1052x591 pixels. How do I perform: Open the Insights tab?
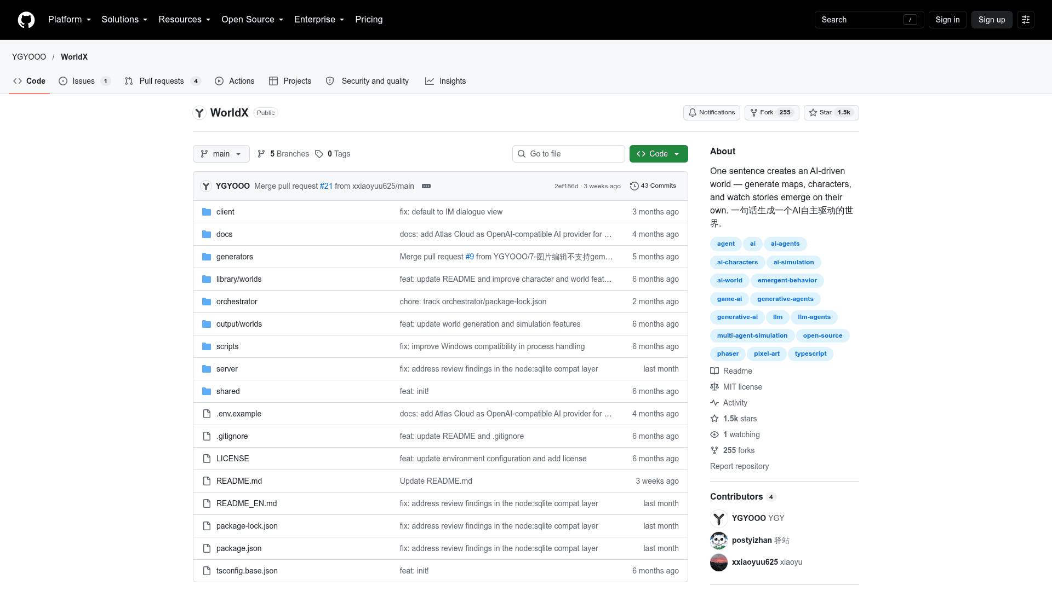click(x=445, y=81)
